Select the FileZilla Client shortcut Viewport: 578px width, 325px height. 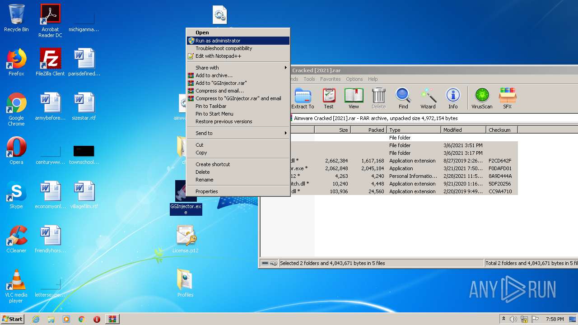(x=50, y=62)
